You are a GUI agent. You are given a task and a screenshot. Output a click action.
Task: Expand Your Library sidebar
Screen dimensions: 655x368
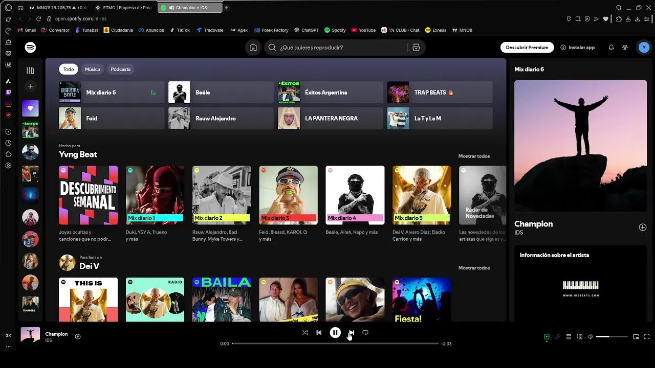click(30, 71)
